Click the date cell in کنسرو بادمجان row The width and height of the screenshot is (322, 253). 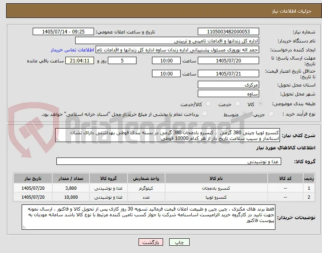(33, 188)
